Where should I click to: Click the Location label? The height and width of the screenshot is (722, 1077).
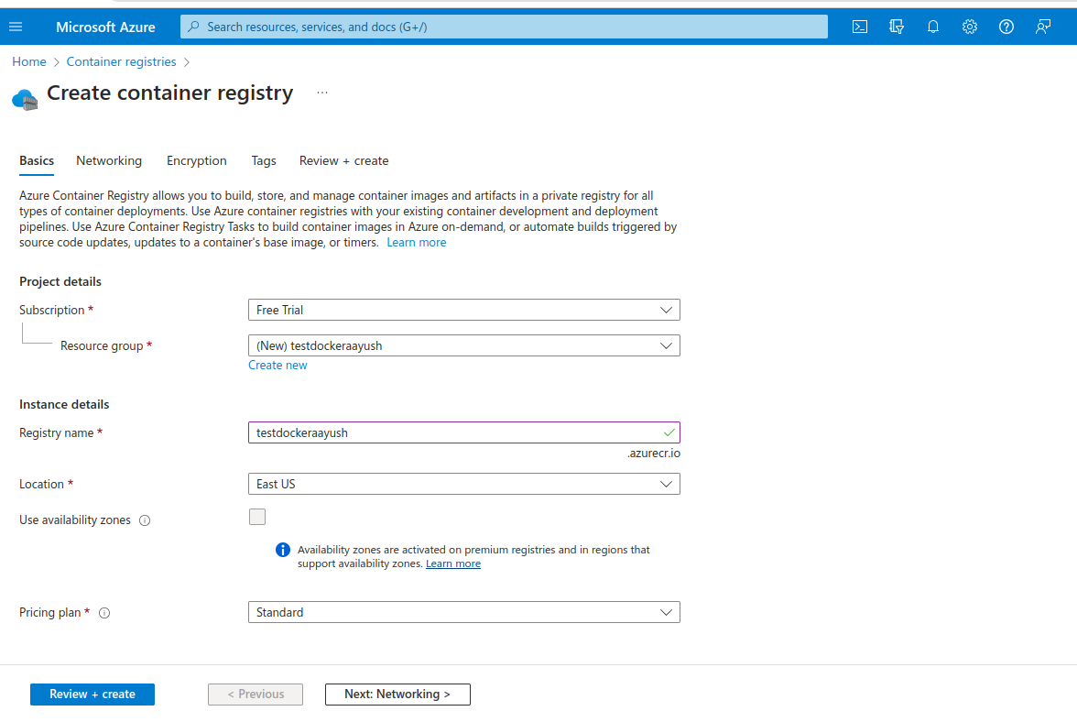coord(41,485)
